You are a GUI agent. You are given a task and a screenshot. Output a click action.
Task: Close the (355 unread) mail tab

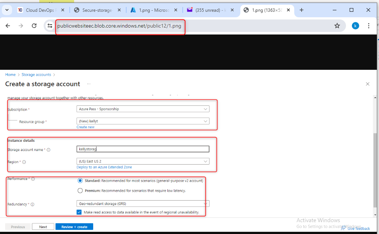tap(232, 10)
